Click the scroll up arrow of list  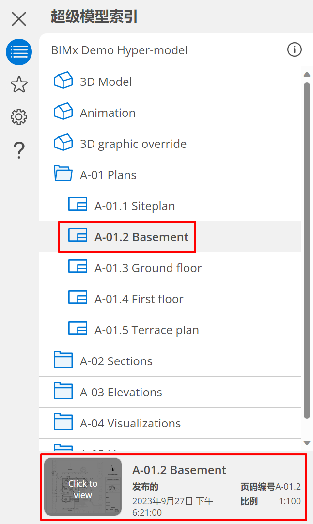click(x=306, y=74)
